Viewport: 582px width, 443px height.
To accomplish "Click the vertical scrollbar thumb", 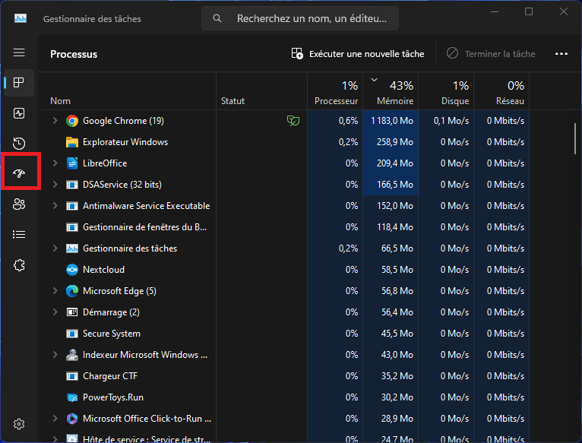I will coord(575,139).
